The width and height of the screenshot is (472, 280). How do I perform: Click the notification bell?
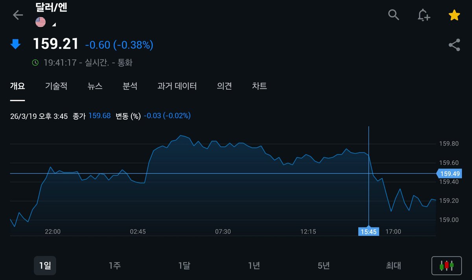click(424, 15)
